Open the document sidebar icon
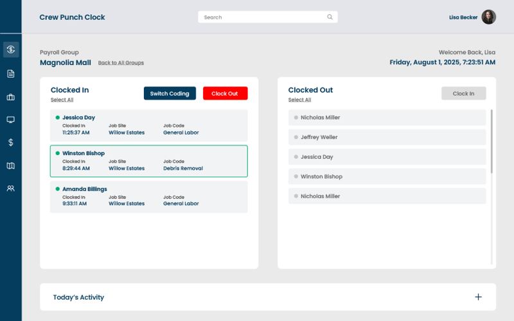This screenshot has width=514, height=321. pos(10,73)
